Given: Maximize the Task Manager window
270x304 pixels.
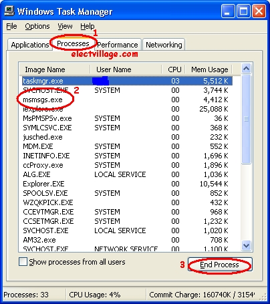Looking at the screenshot, I should point(243,11).
